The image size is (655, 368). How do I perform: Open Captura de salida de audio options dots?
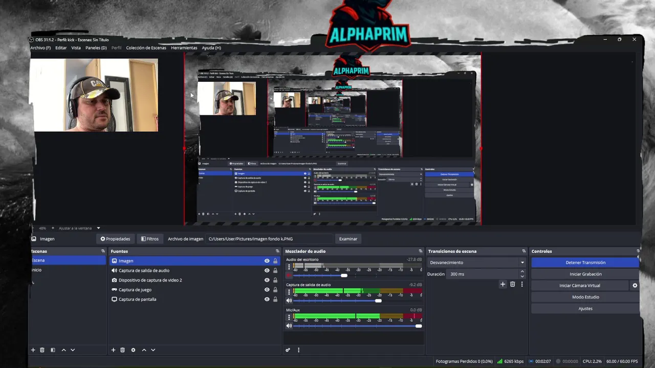tap(289, 292)
